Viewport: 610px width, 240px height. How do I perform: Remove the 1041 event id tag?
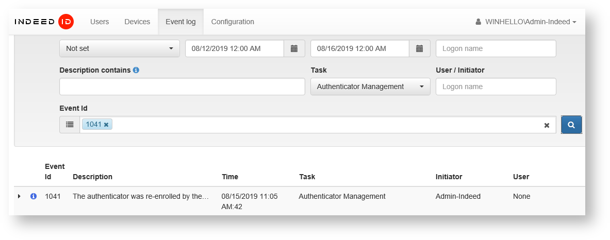(106, 125)
